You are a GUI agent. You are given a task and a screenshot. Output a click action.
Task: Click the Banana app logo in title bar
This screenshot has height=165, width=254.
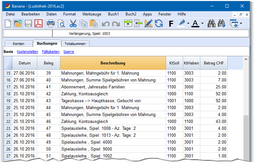[x=8, y=6]
